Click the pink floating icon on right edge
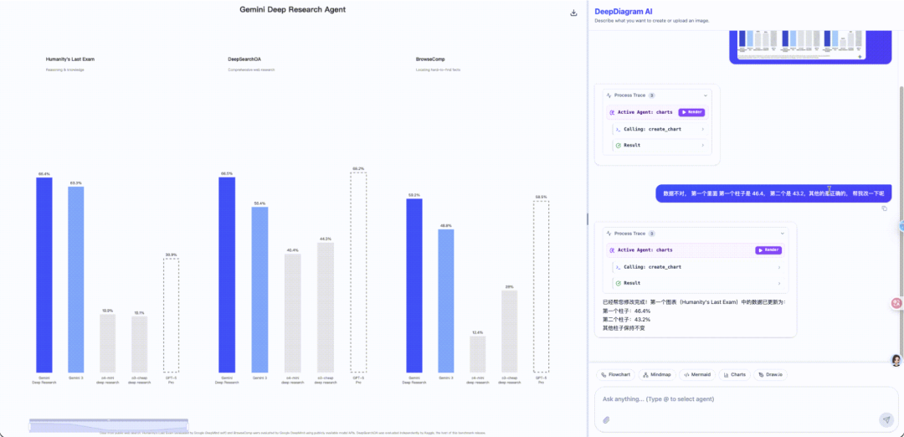Viewport: 904px width, 437px height. coord(897,303)
